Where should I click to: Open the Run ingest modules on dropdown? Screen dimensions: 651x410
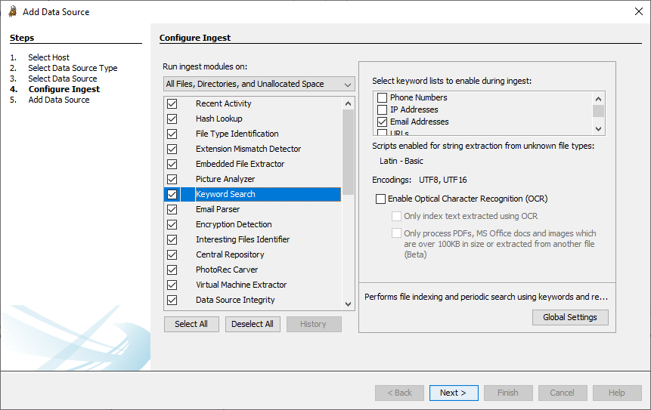pos(259,84)
